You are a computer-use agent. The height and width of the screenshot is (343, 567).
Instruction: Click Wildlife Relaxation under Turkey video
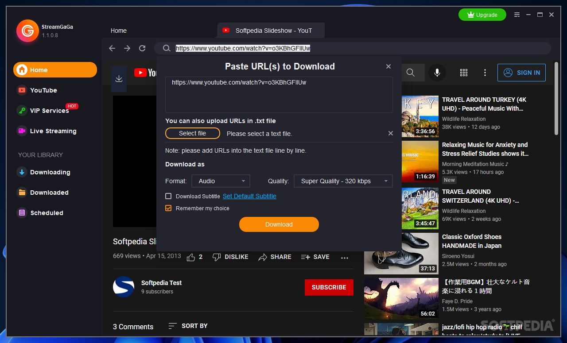464,119
